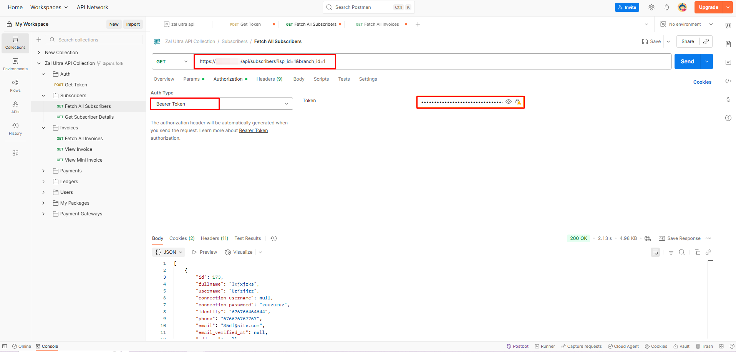Click the Import button
Screen dimensions: 736x352
(x=133, y=24)
